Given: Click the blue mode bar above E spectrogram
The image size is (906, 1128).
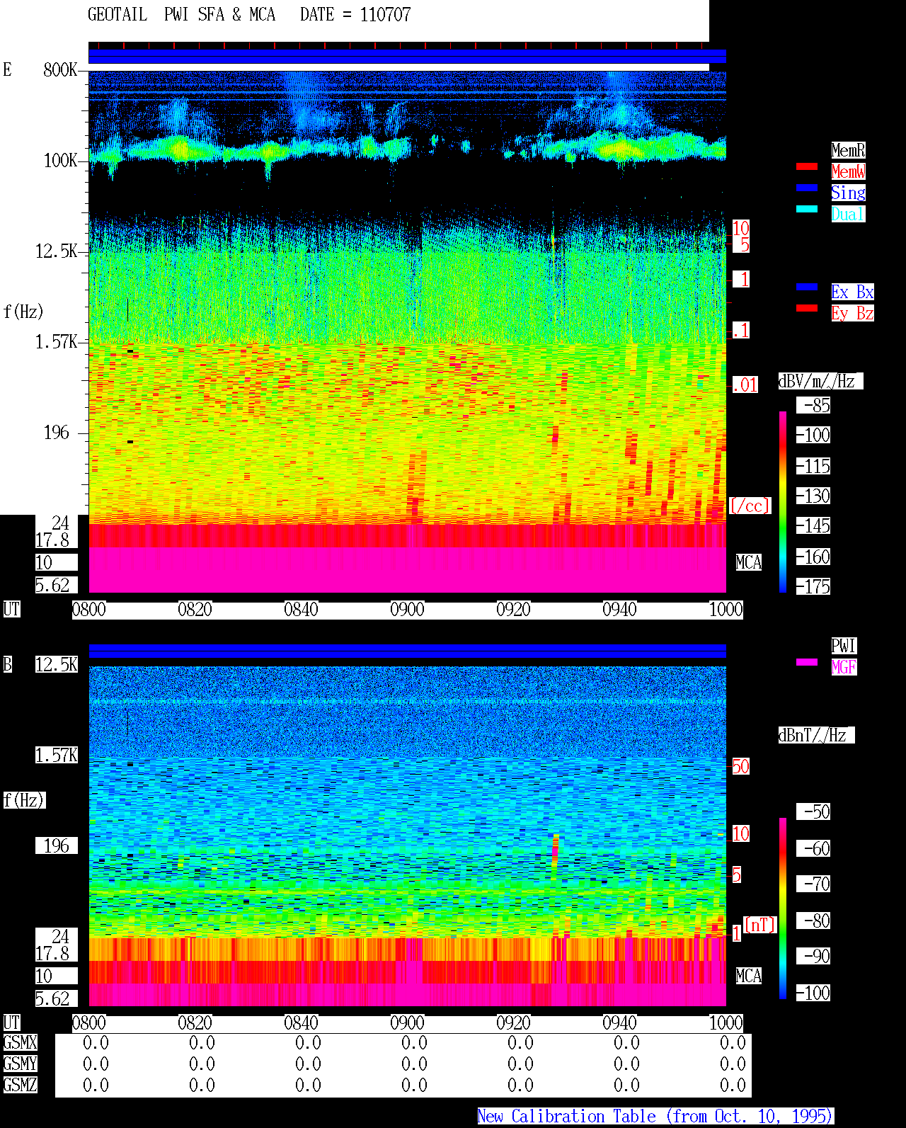Looking at the screenshot, I should pyautogui.click(x=407, y=57).
